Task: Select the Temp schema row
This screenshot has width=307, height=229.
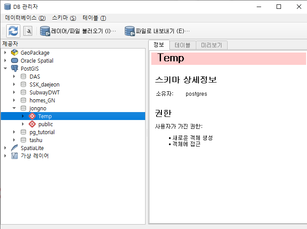Action: [x=73, y=116]
